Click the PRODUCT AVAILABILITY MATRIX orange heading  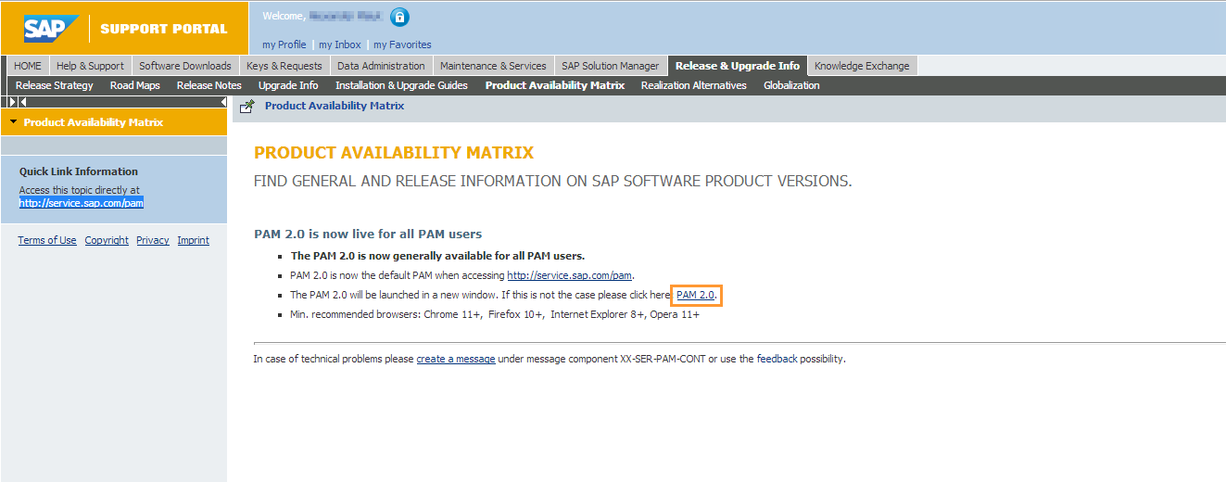tap(394, 153)
